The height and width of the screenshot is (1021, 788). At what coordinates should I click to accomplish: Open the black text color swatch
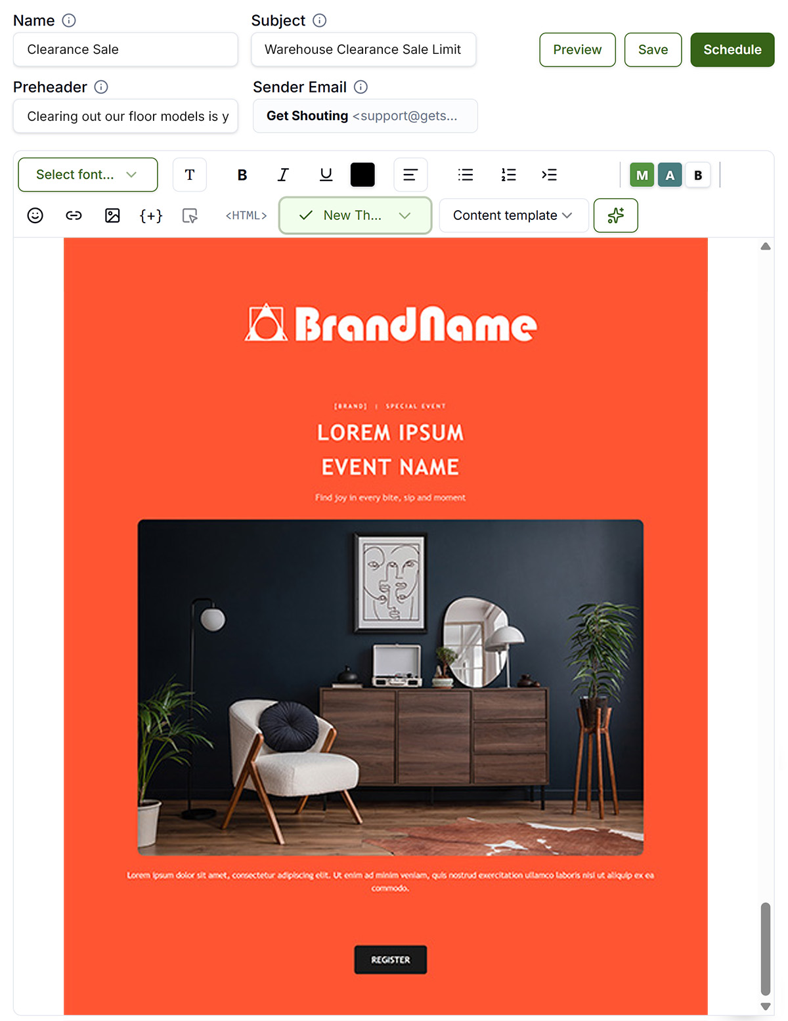click(x=362, y=175)
